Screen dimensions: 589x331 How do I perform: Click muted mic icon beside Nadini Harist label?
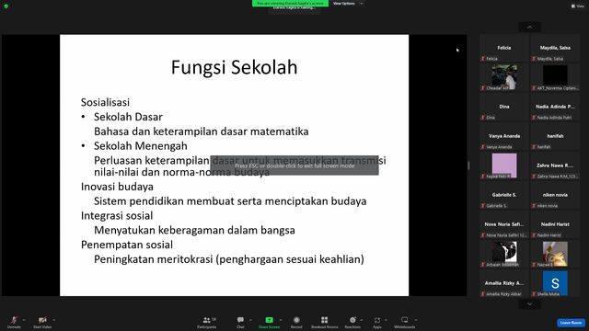point(534,235)
